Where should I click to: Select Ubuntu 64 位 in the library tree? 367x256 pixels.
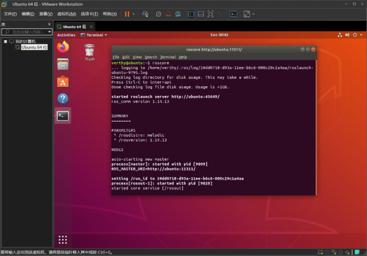coord(34,47)
